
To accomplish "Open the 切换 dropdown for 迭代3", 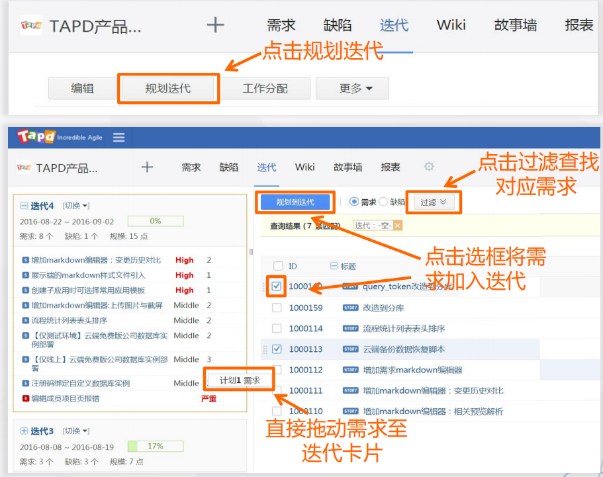I will pos(75,431).
